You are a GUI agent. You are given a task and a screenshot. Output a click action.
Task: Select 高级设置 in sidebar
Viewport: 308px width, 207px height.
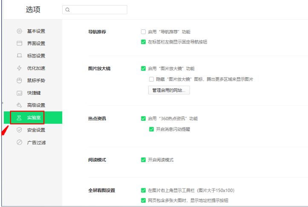pyautogui.click(x=33, y=105)
